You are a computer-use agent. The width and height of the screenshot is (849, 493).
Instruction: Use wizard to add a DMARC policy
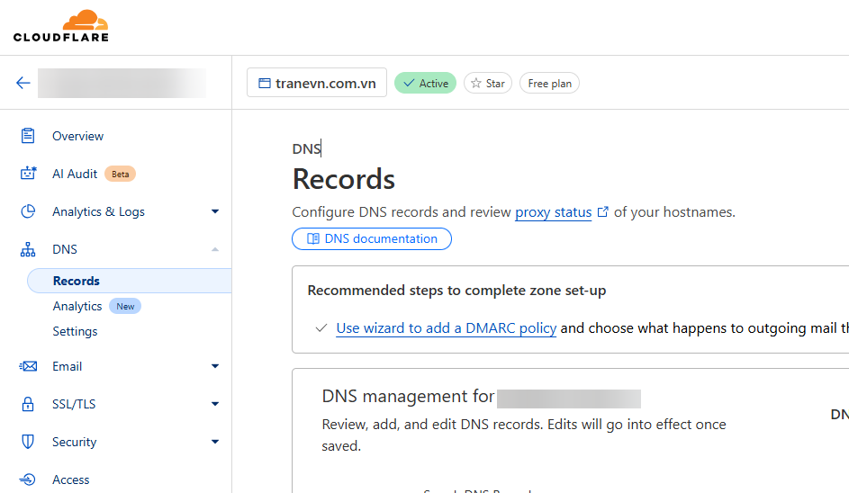click(x=447, y=328)
